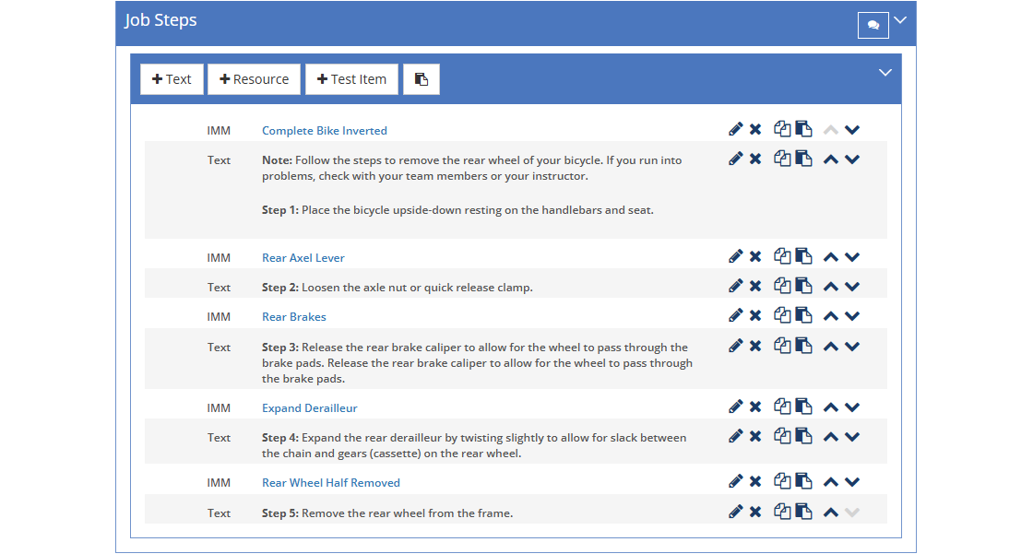The image size is (1033, 554).
Task: Delete the Rear Brakes row
Action: point(755,315)
